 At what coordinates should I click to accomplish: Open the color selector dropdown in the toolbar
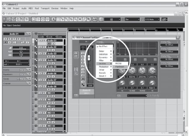pyautogui.click(x=165, y=19)
